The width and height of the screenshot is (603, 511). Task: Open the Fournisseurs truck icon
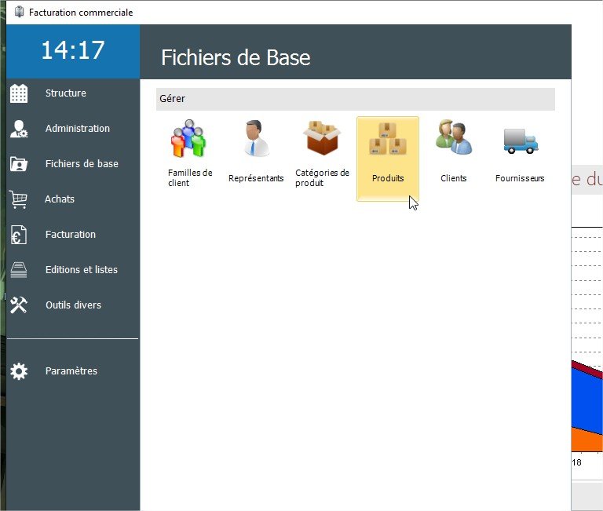click(521, 141)
